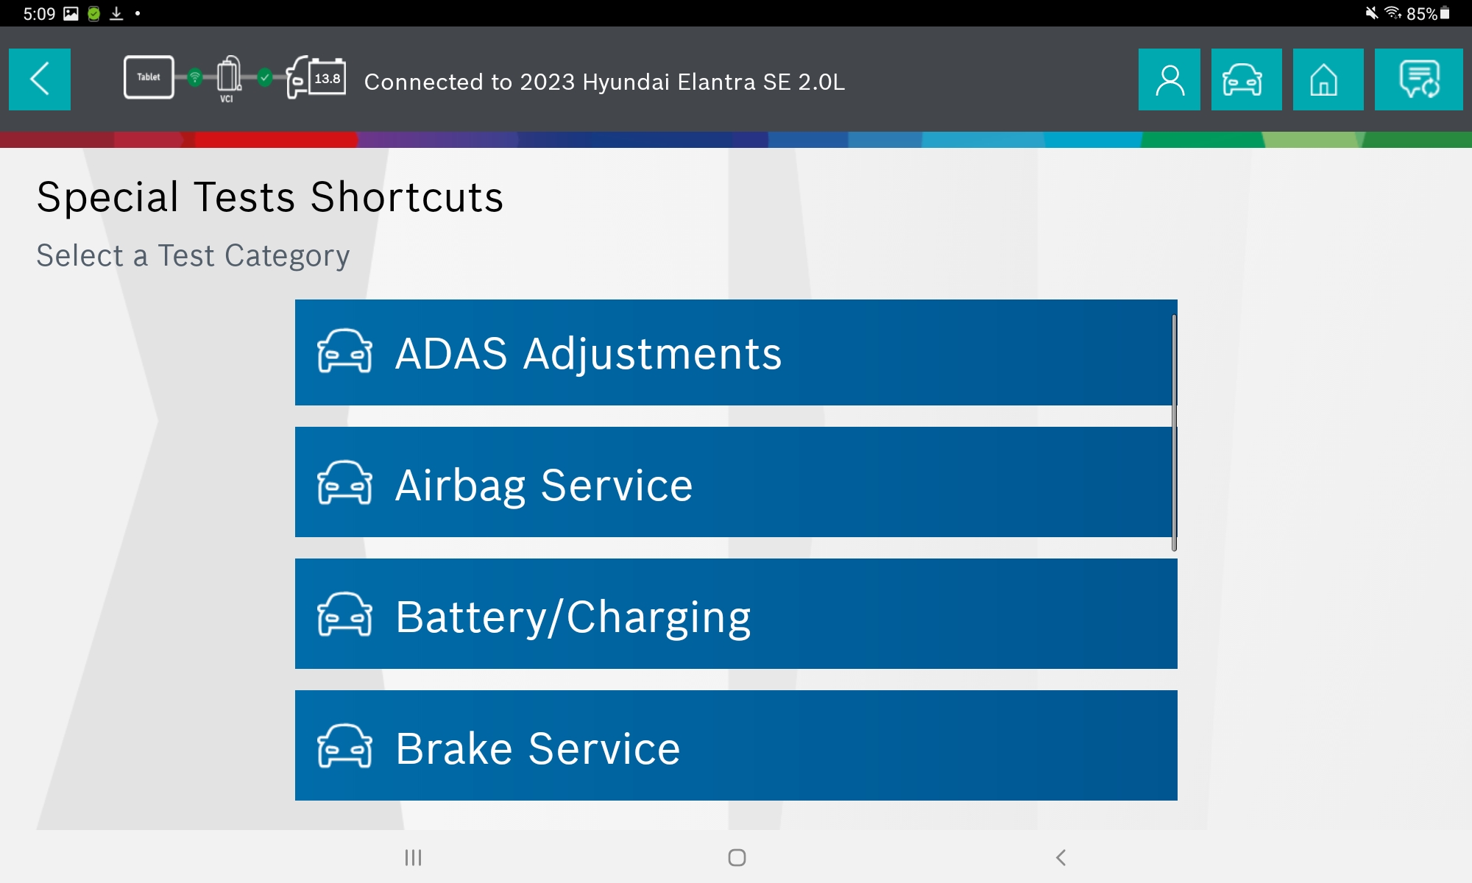Open the Brake Service category
1472x883 pixels.
pyautogui.click(x=736, y=745)
